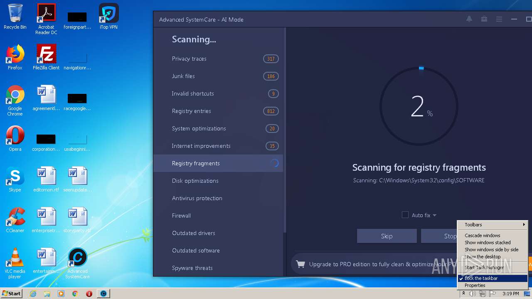Viewport: 532px width, 299px height.
Task: Open the Windows Start button
Action: pyautogui.click(x=11, y=294)
